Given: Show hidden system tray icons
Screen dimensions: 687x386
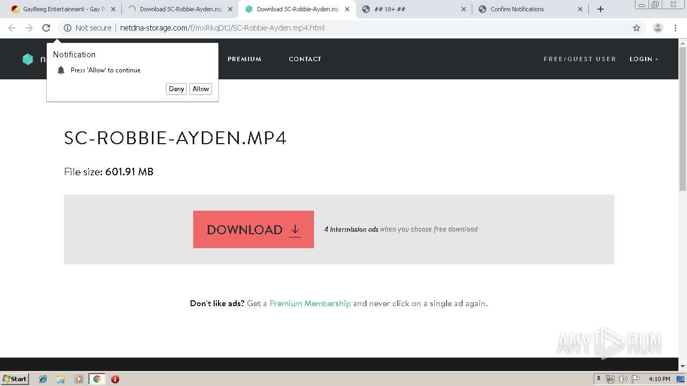Looking at the screenshot, I should (598, 379).
